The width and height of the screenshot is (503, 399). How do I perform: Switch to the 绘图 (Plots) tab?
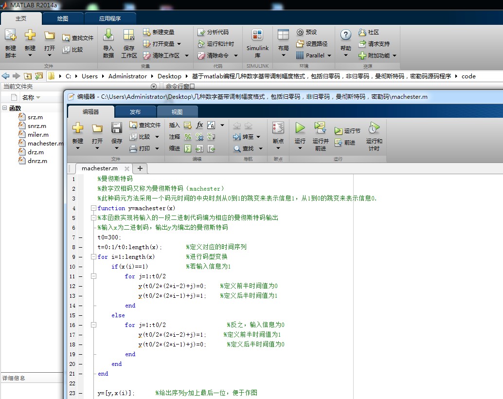coord(63,18)
